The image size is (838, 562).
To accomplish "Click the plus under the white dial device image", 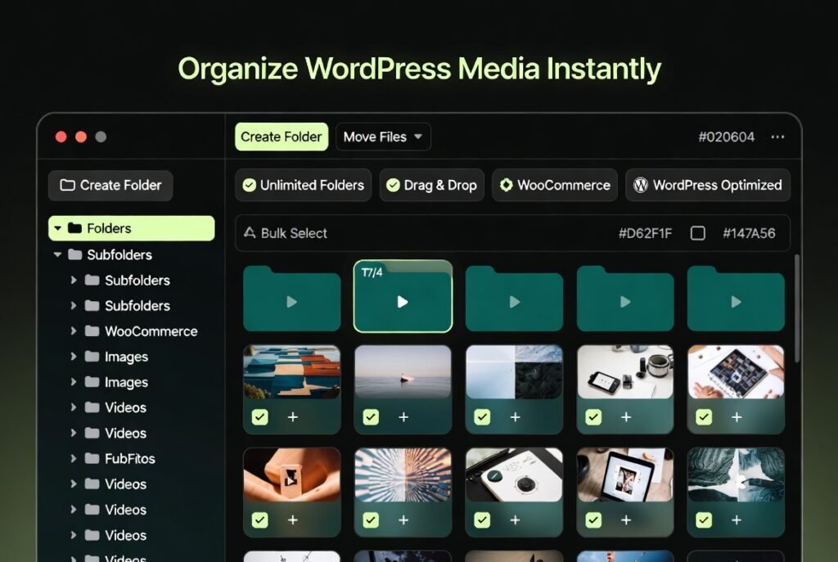I will click(515, 519).
